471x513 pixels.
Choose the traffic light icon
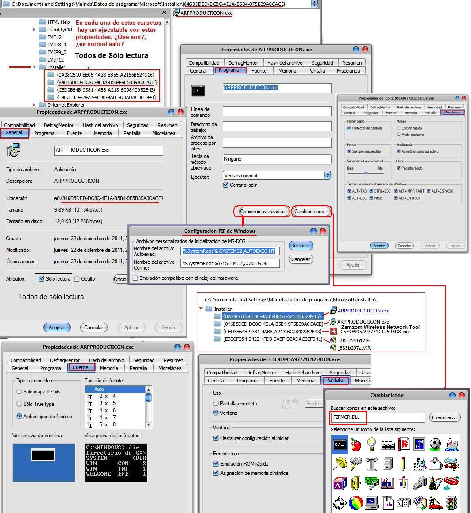click(x=451, y=503)
